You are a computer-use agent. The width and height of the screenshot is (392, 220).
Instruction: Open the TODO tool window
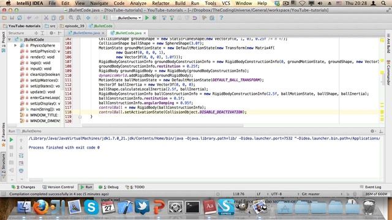pyautogui.click(x=135, y=187)
